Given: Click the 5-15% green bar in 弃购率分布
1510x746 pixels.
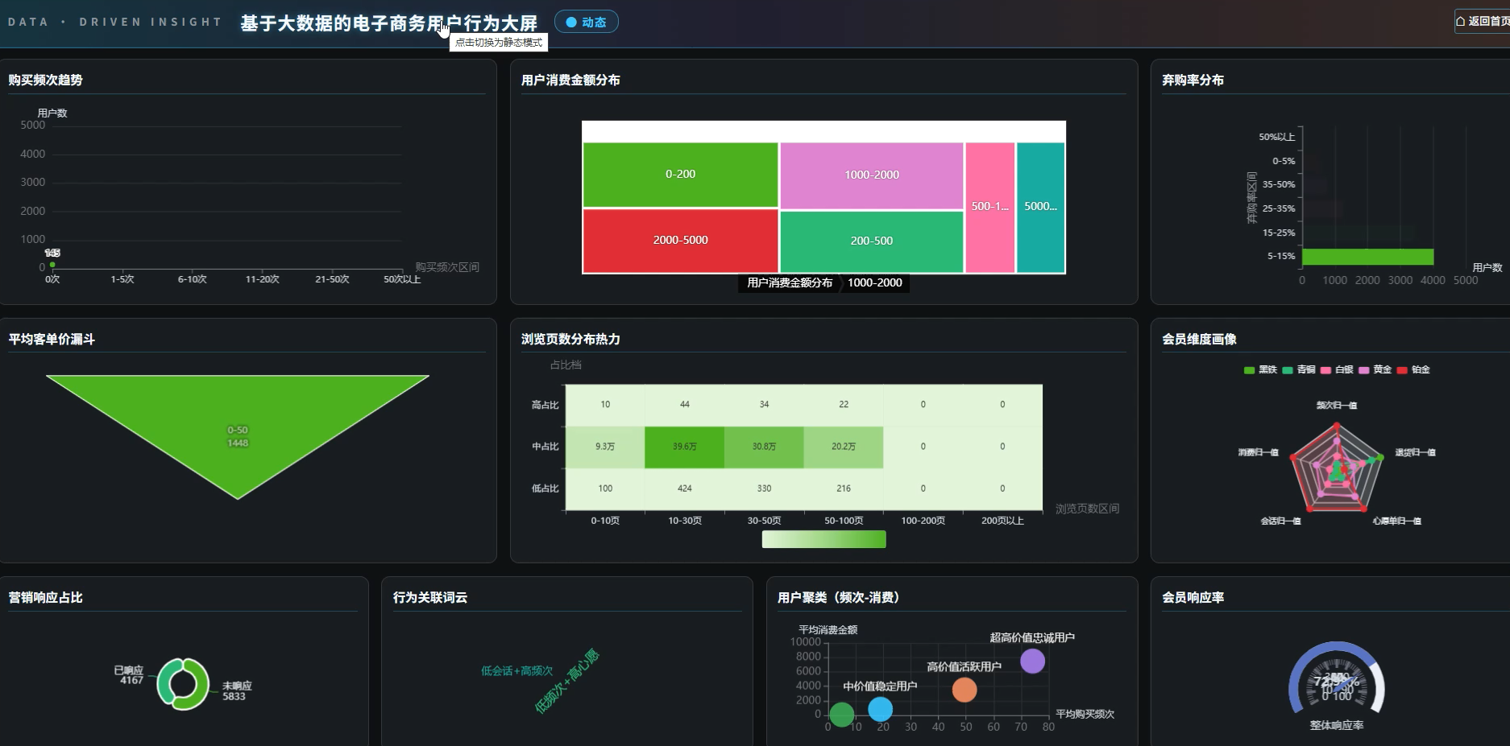Looking at the screenshot, I should 1368,257.
